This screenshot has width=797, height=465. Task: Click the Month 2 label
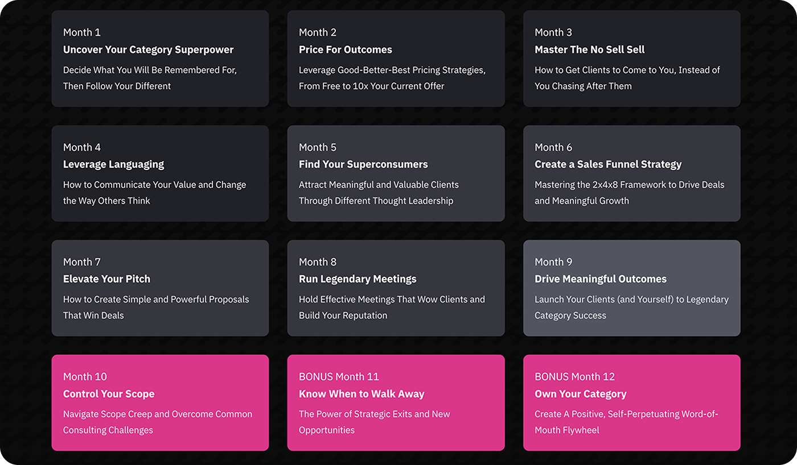pyautogui.click(x=318, y=32)
